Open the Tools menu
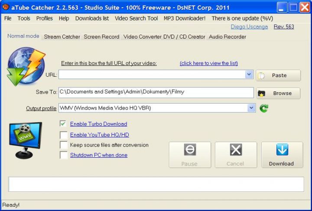This screenshot has height=211, width=312. [24, 18]
